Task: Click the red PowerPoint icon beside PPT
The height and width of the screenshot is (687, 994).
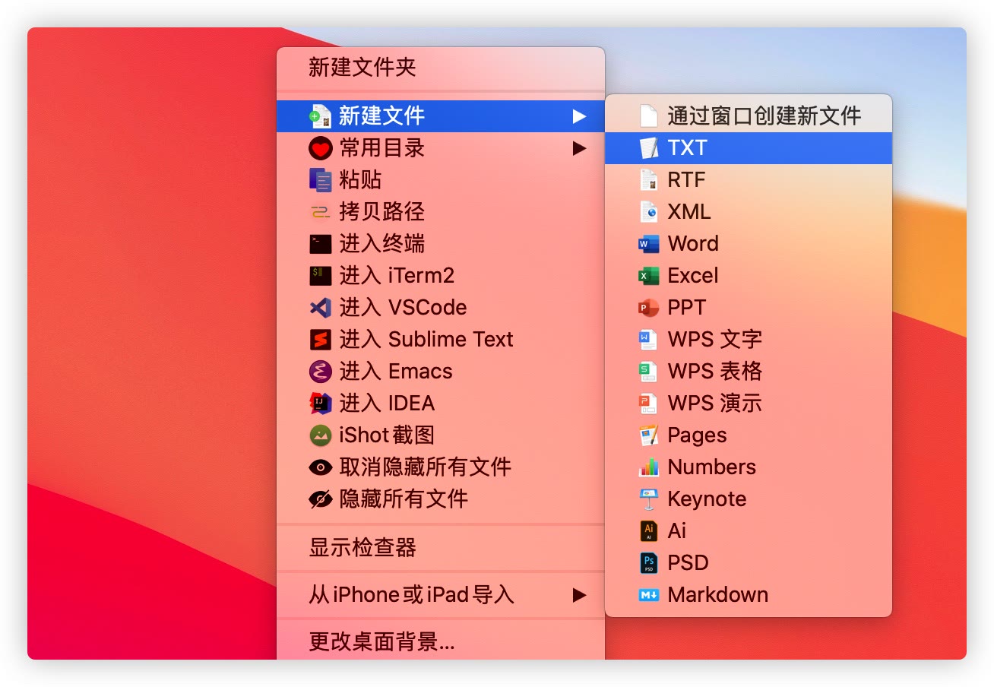Action: coord(648,308)
